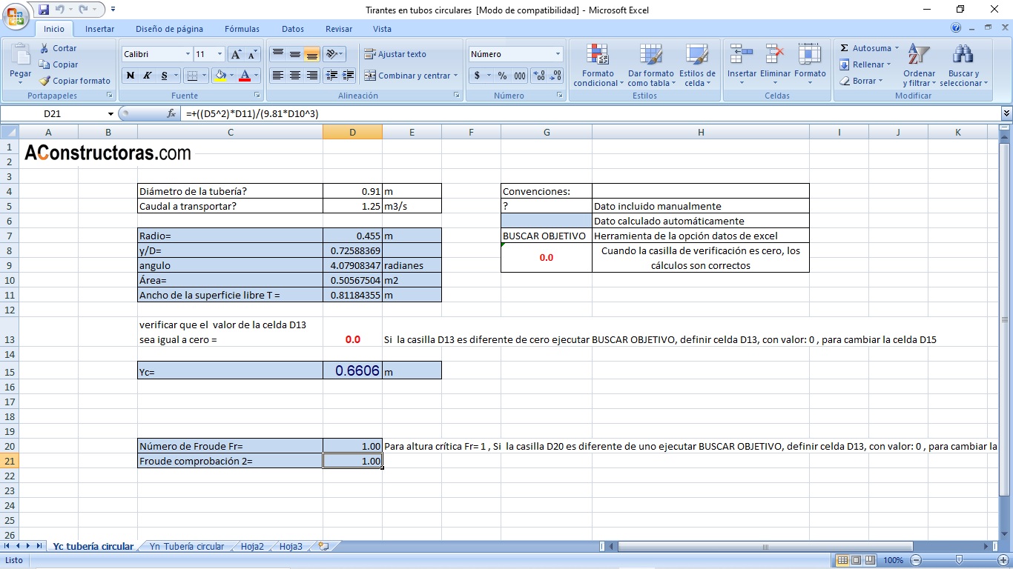
Task: Open the Calibri font name dropdown
Action: [x=188, y=54]
